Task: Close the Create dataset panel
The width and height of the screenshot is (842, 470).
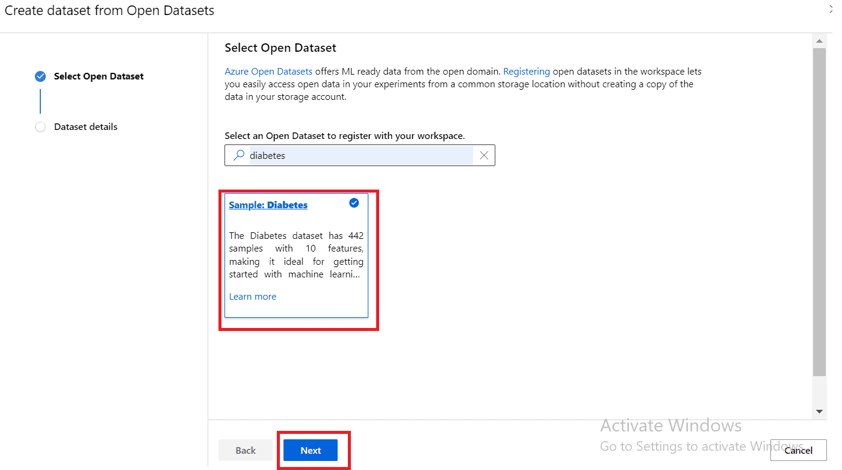Action: point(831,9)
